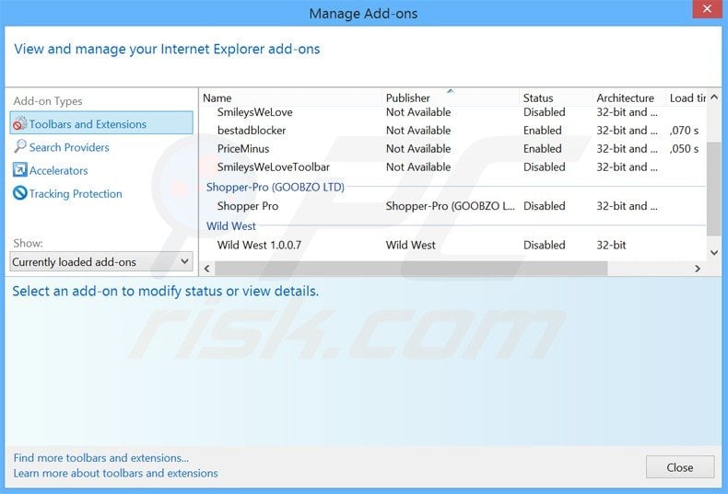Select Search Providers add-on type
Image resolution: width=728 pixels, height=494 pixels.
69,147
